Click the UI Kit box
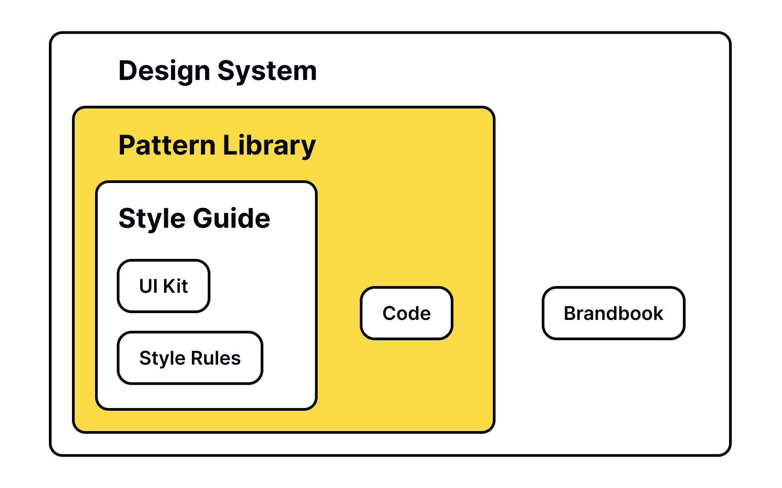Image resolution: width=782 pixels, height=488 pixels. pyautogui.click(x=163, y=286)
